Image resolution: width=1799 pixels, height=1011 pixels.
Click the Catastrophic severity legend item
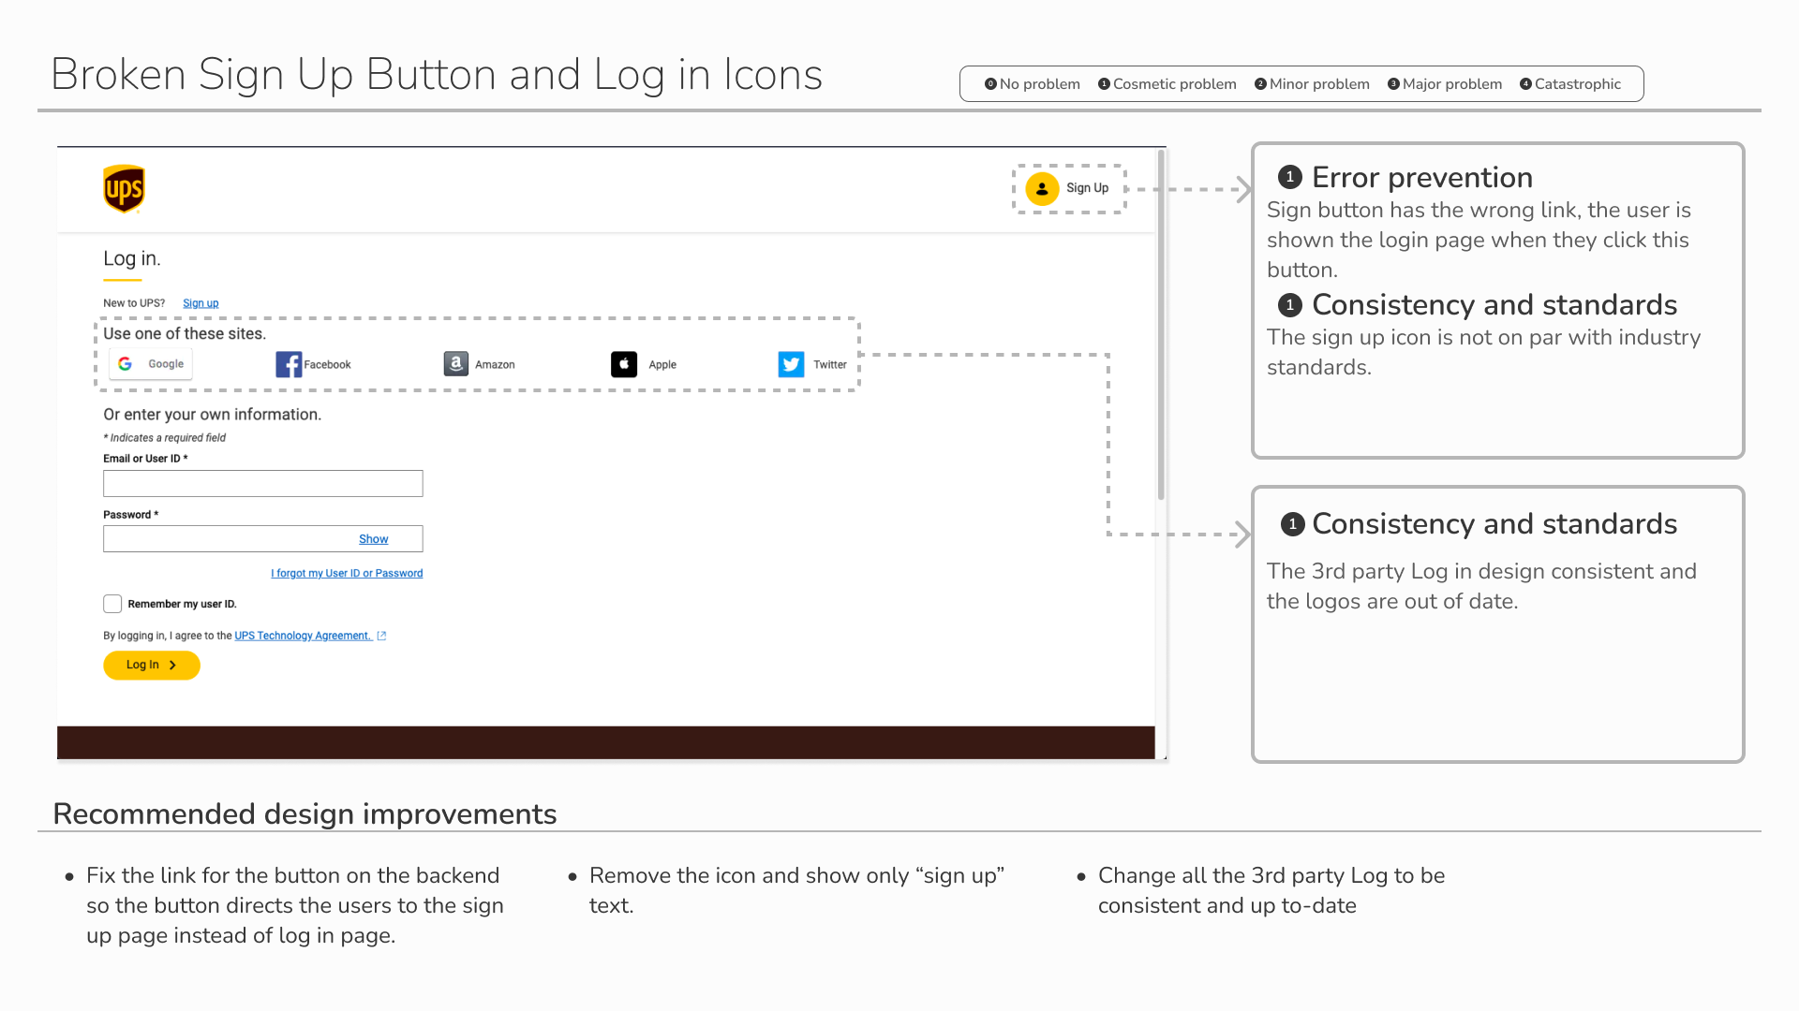point(1570,84)
